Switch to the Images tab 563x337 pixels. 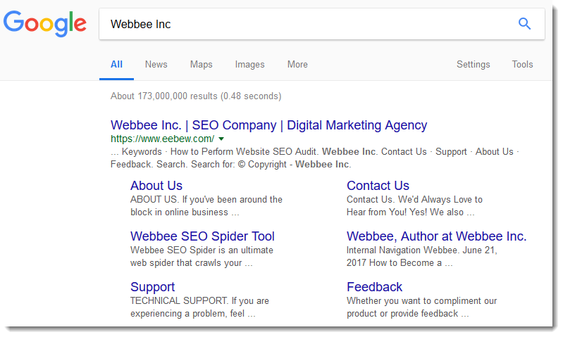tap(249, 64)
